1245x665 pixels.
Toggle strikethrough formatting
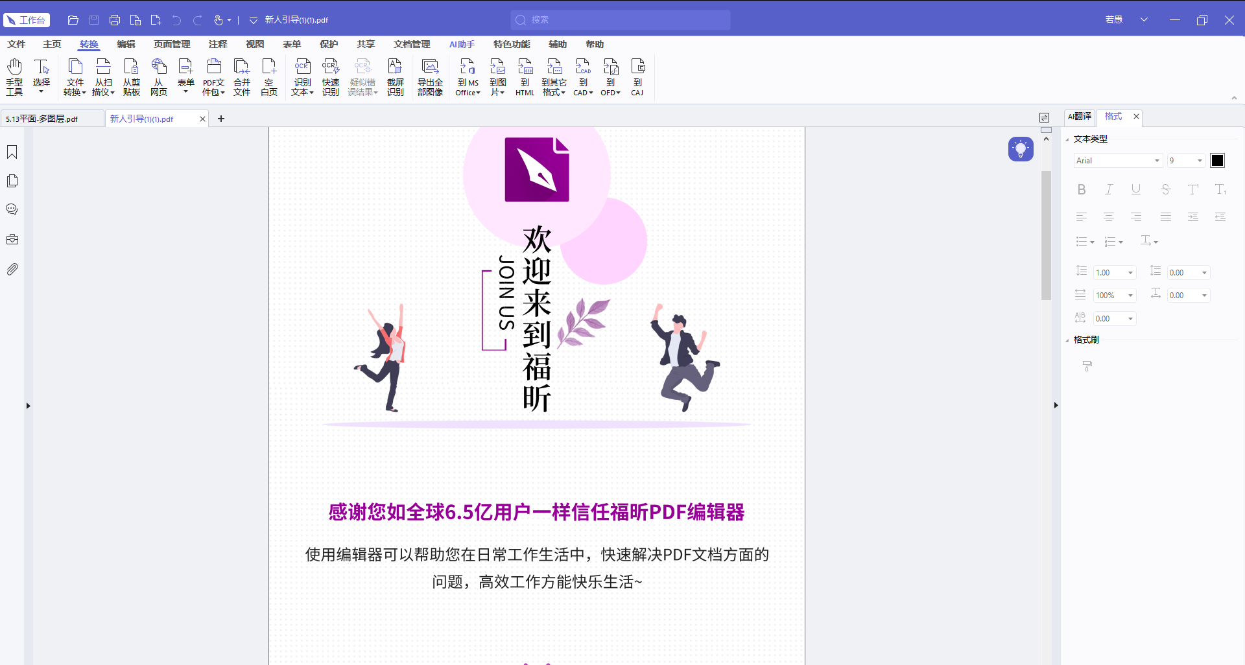pyautogui.click(x=1165, y=189)
